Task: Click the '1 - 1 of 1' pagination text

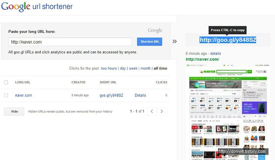Action: pos(137,111)
